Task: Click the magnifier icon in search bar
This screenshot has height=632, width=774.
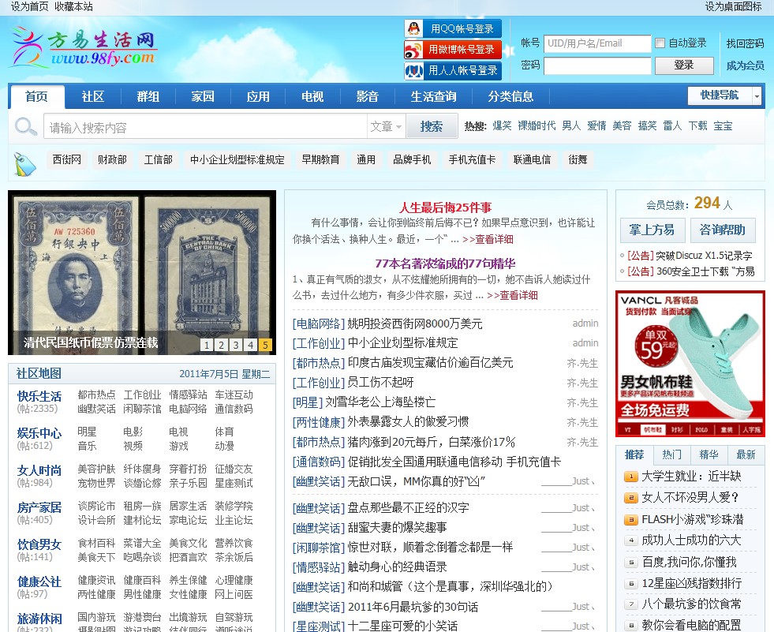Action: pos(26,126)
